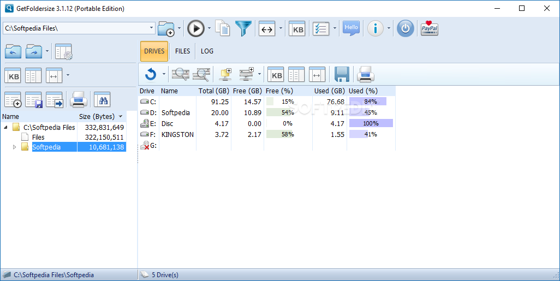Image resolution: width=560 pixels, height=281 pixels.
Task: Expand the Softpedia subfolder node
Action: (x=14, y=147)
